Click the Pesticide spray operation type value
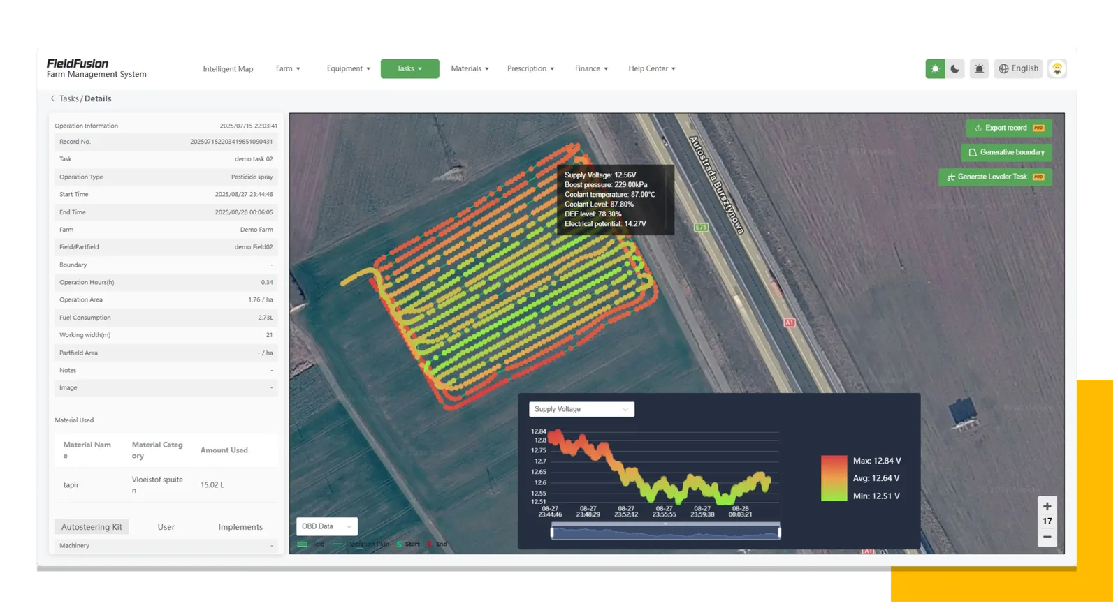The height and width of the screenshot is (615, 1118). (x=252, y=177)
